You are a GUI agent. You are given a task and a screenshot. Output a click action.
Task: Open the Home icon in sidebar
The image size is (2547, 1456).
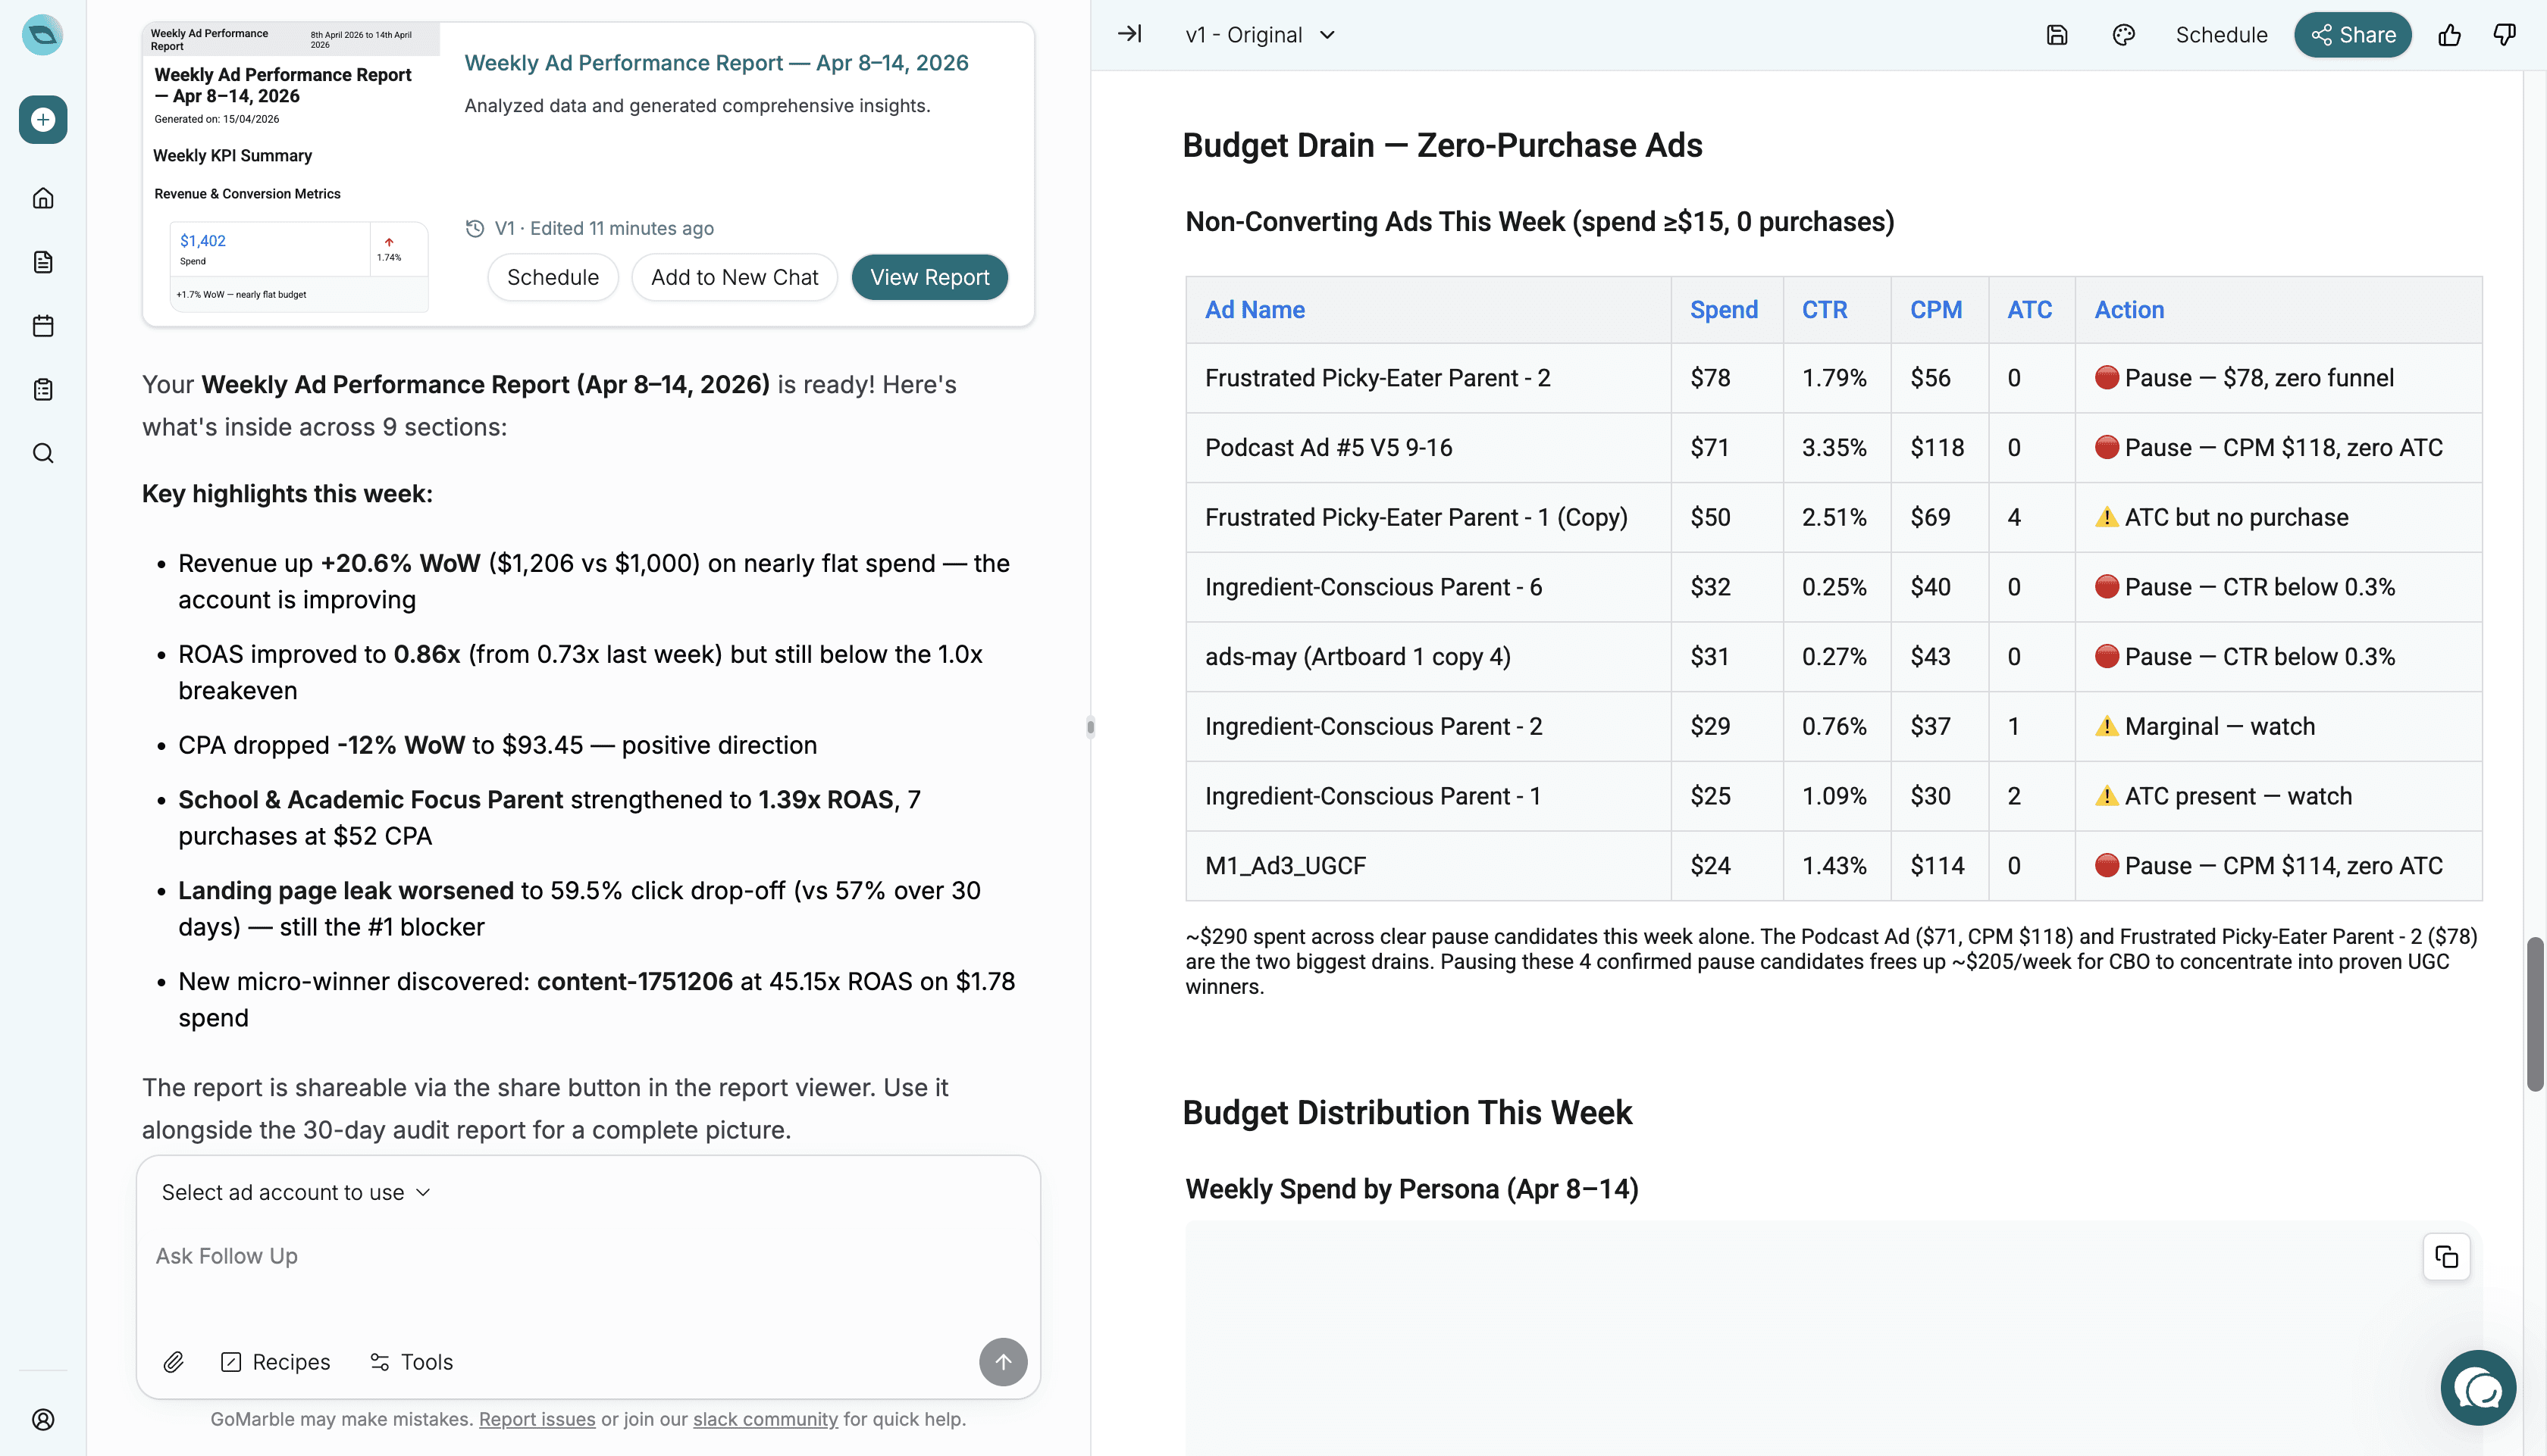pyautogui.click(x=43, y=198)
